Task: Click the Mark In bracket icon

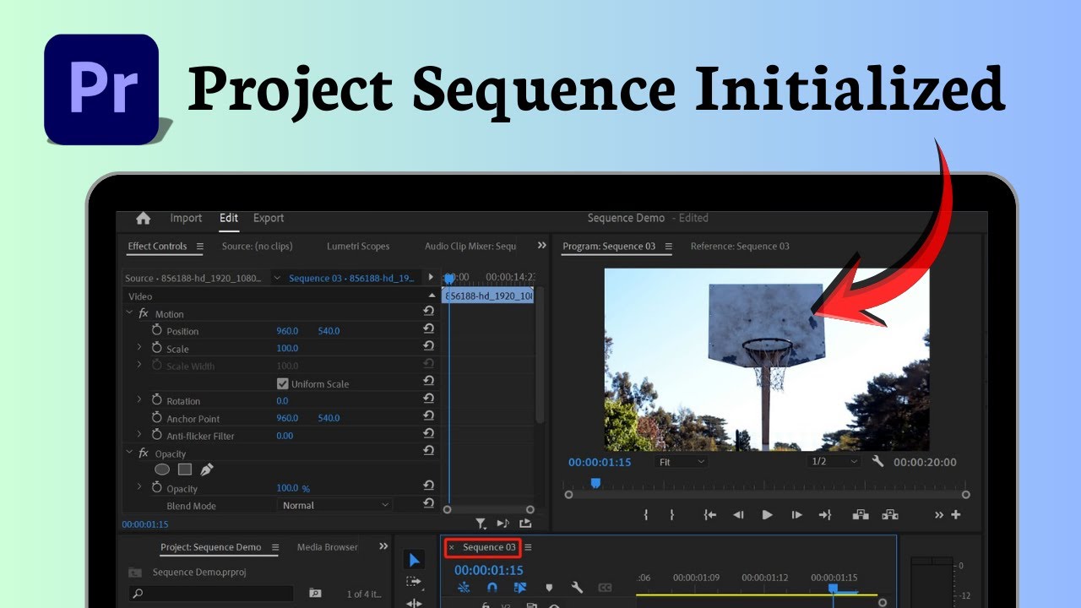Action: (646, 514)
